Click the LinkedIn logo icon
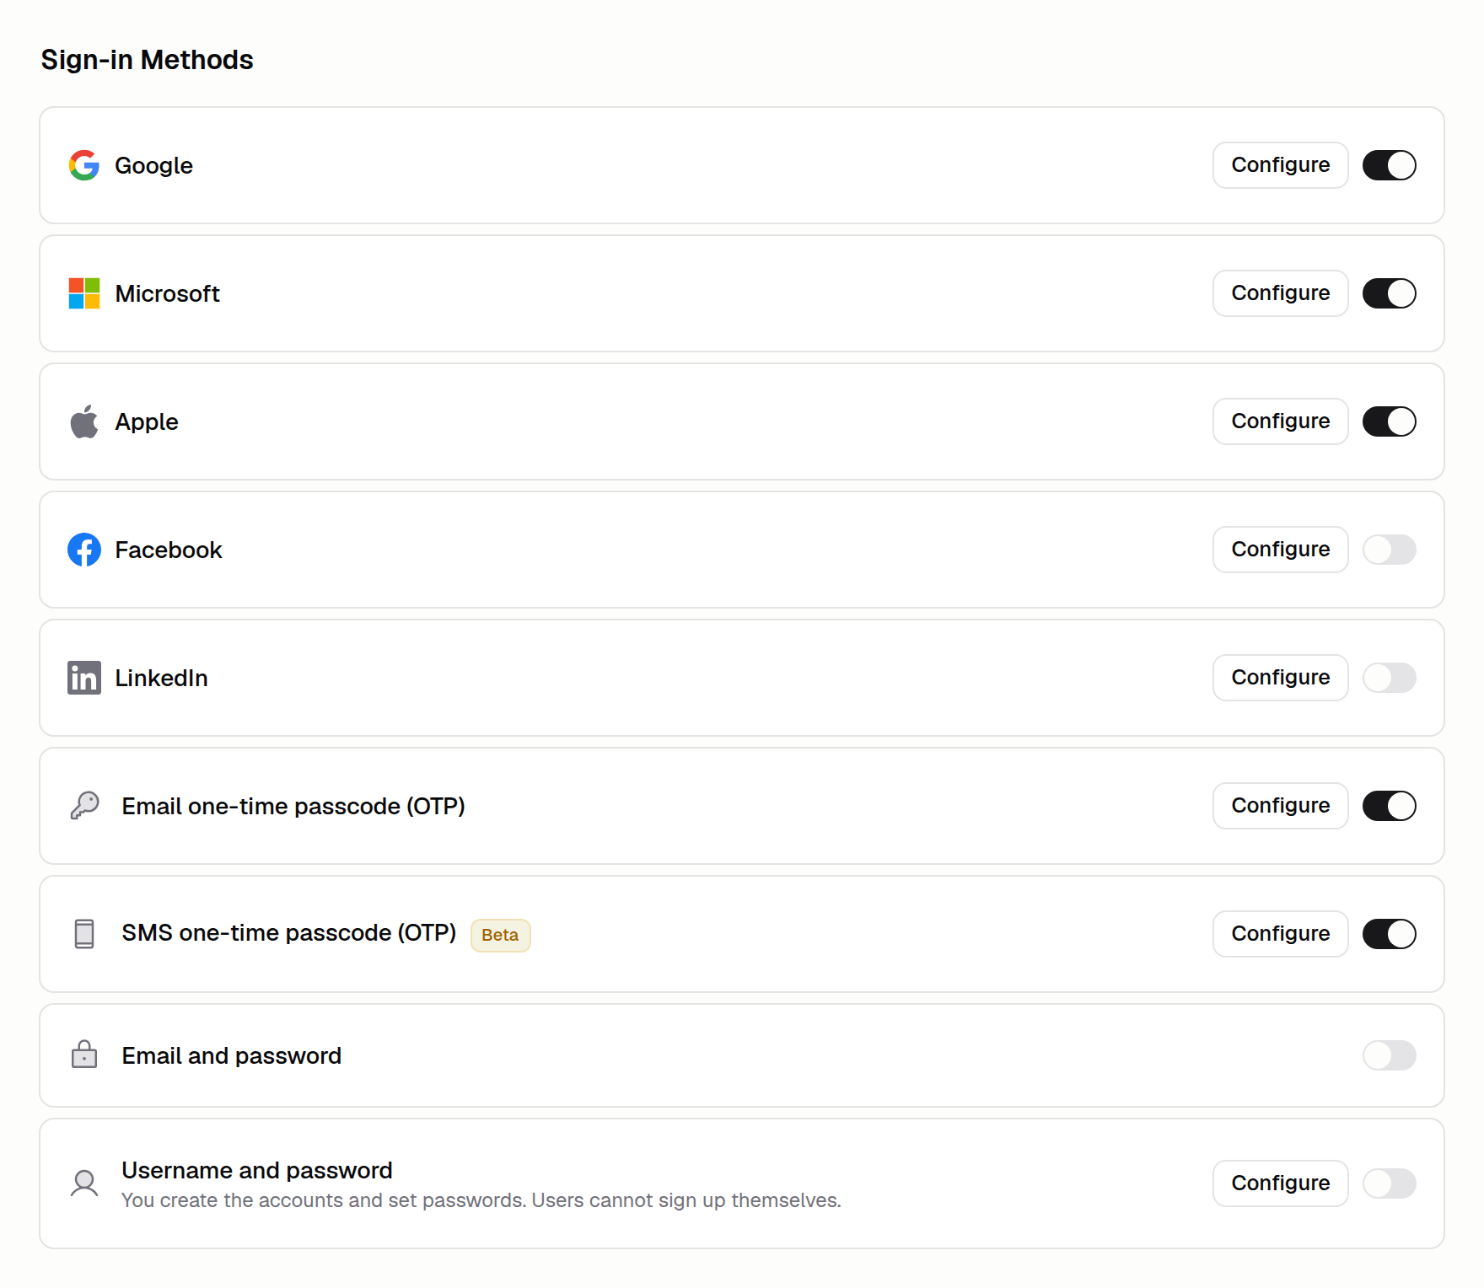The width and height of the screenshot is (1484, 1288). click(x=84, y=678)
